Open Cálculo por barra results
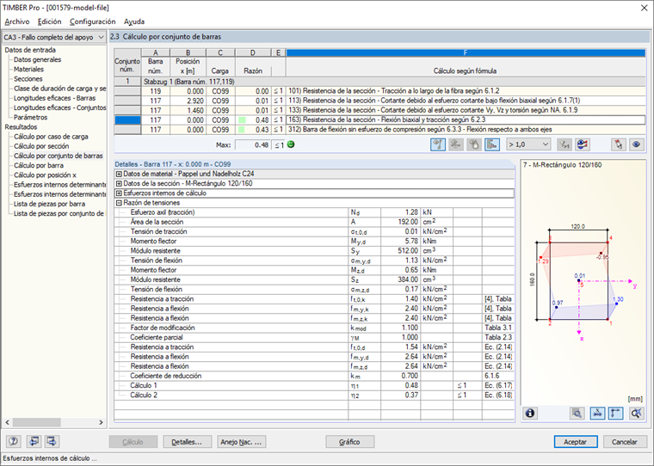 (x=39, y=165)
